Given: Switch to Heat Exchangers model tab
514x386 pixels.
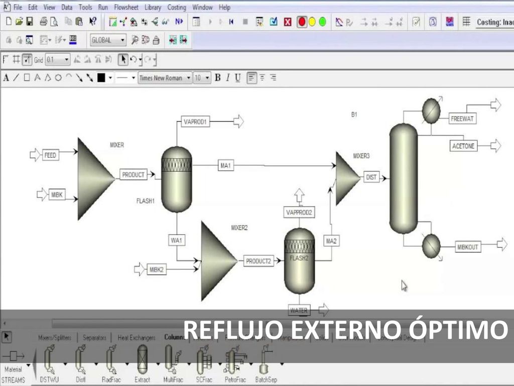Looking at the screenshot, I should coord(137,338).
